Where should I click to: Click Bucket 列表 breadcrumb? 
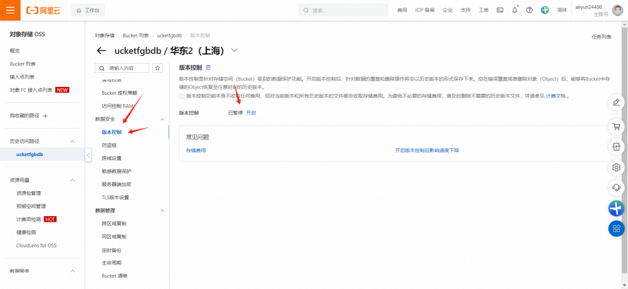click(136, 36)
